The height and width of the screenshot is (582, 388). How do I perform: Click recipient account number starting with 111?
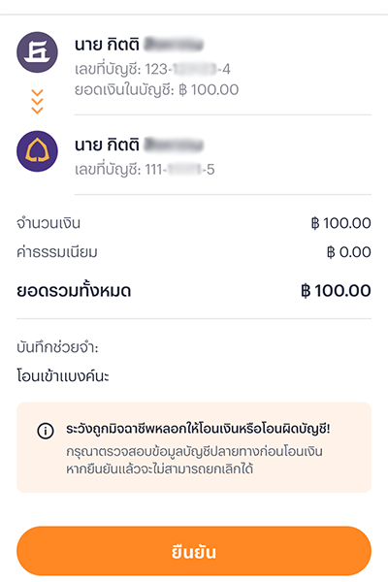(145, 170)
